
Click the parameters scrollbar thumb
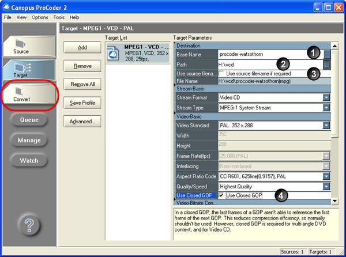334,94
